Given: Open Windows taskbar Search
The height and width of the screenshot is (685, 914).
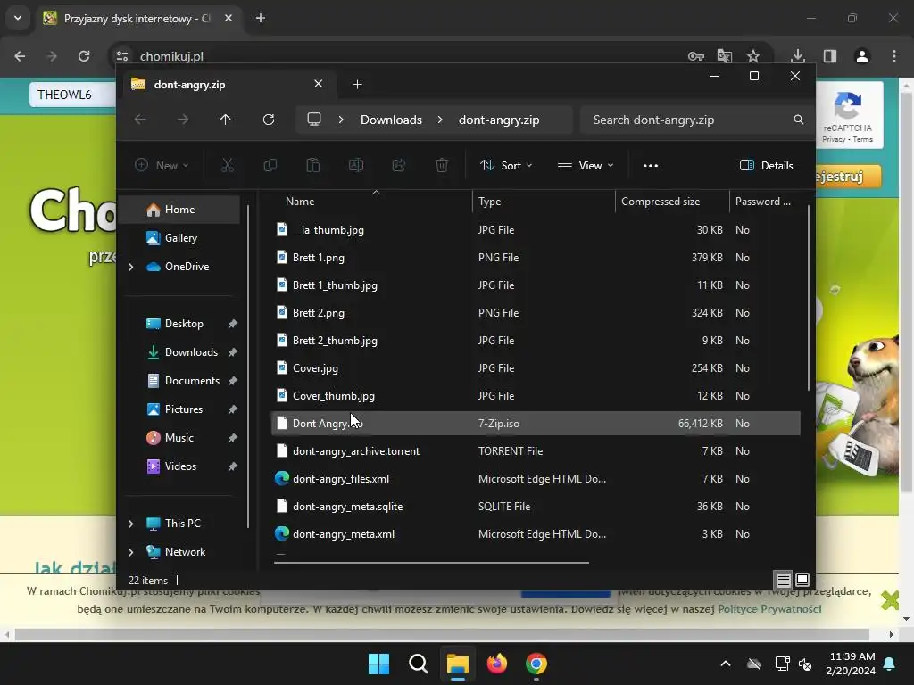Looking at the screenshot, I should [419, 664].
